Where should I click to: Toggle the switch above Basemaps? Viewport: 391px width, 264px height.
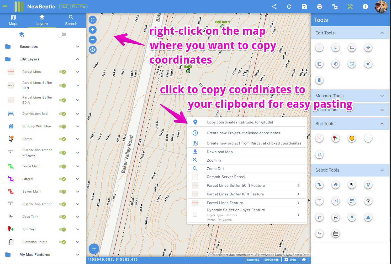(x=62, y=34)
